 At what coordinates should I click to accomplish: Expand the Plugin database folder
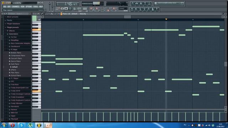(14, 24)
